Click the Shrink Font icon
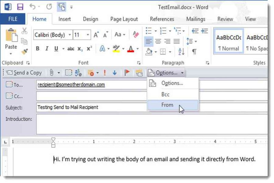Screen dimensions: 274x183 tap(105, 34)
